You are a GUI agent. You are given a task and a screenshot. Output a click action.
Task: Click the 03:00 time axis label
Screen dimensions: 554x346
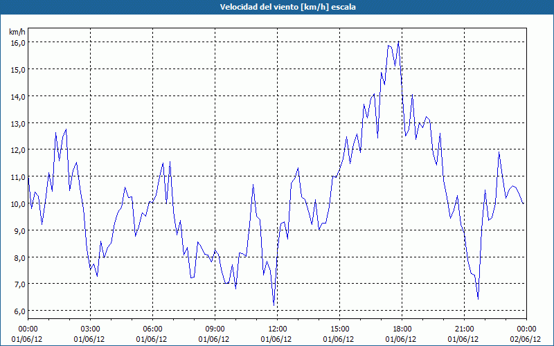(91, 329)
